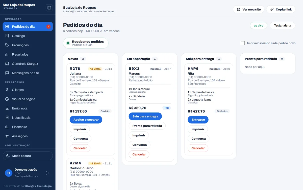Click the Avaliações star icon
The height and width of the screenshot is (190, 303).
(x=7, y=136)
